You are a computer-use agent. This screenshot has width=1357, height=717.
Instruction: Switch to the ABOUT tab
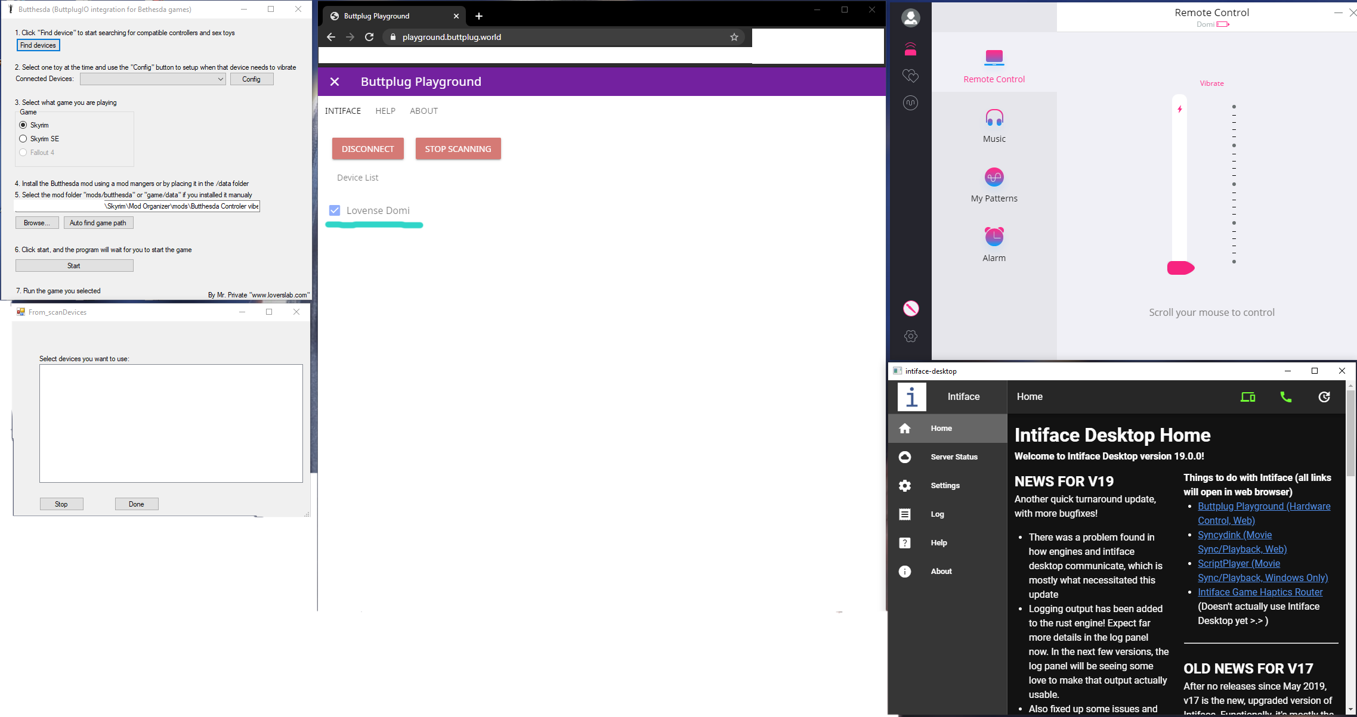click(x=424, y=111)
